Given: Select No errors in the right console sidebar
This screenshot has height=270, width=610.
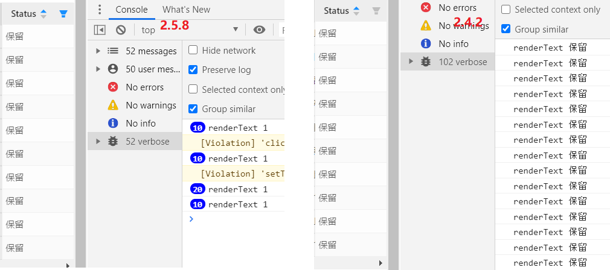Looking at the screenshot, I should coord(448,7).
